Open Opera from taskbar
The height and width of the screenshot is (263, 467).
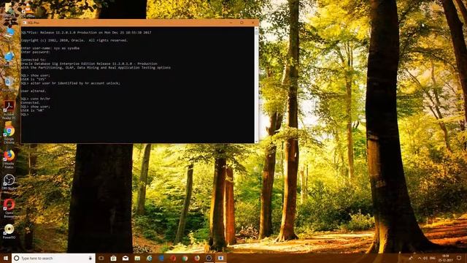(173, 258)
